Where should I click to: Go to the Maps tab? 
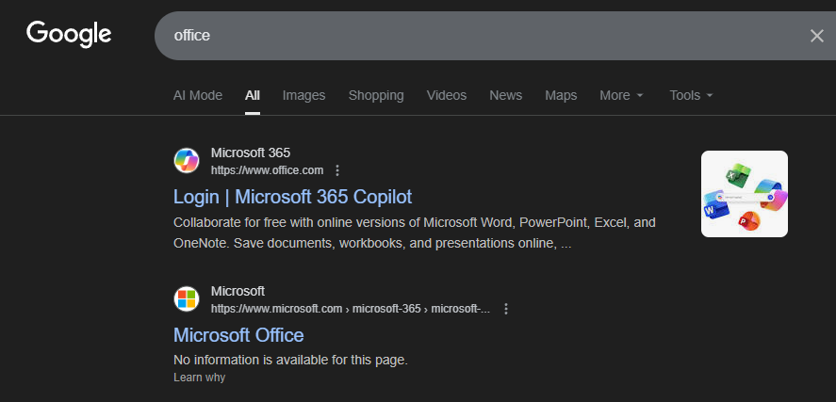(561, 95)
